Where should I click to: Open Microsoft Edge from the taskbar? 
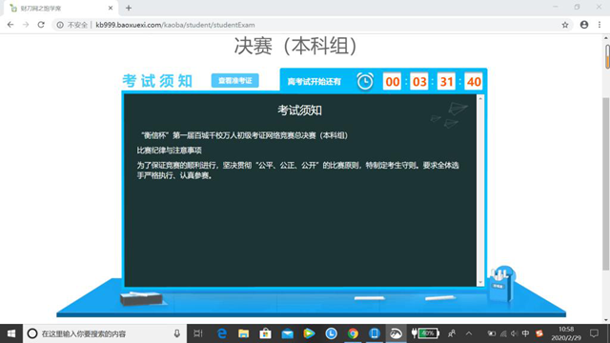coord(222,333)
